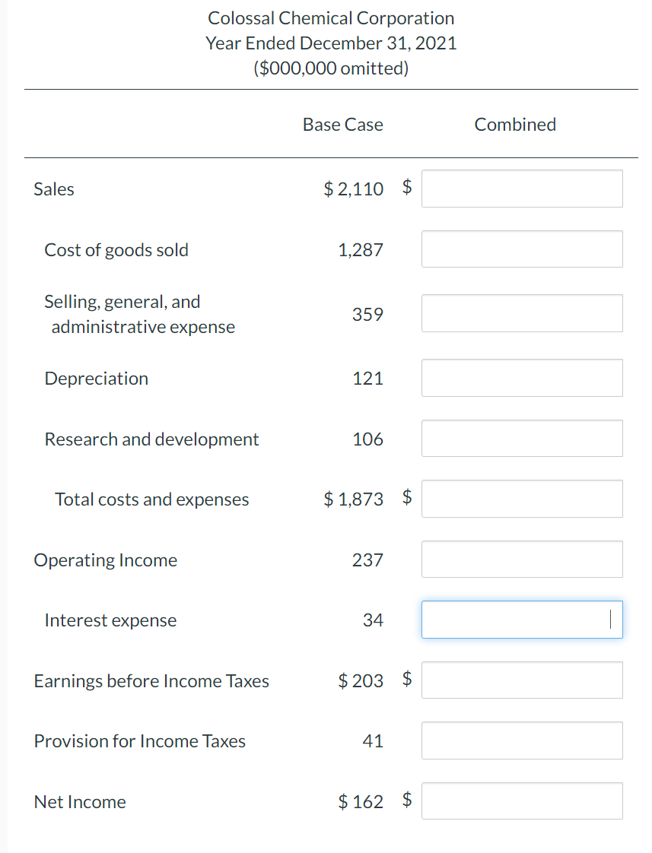Click the Combined Research and development field

[522, 438]
